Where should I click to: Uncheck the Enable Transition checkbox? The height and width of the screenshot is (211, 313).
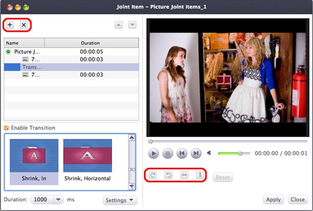pos(6,128)
